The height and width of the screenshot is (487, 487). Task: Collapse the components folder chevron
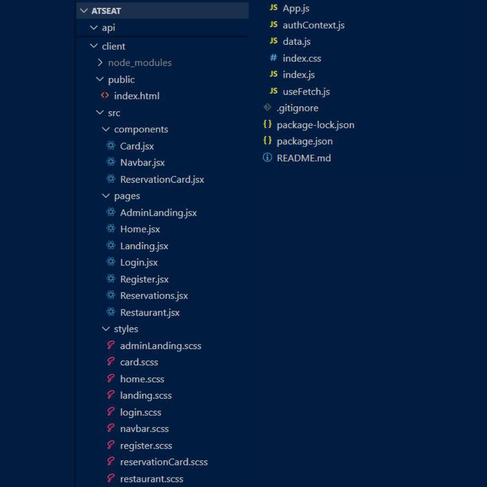pos(106,129)
